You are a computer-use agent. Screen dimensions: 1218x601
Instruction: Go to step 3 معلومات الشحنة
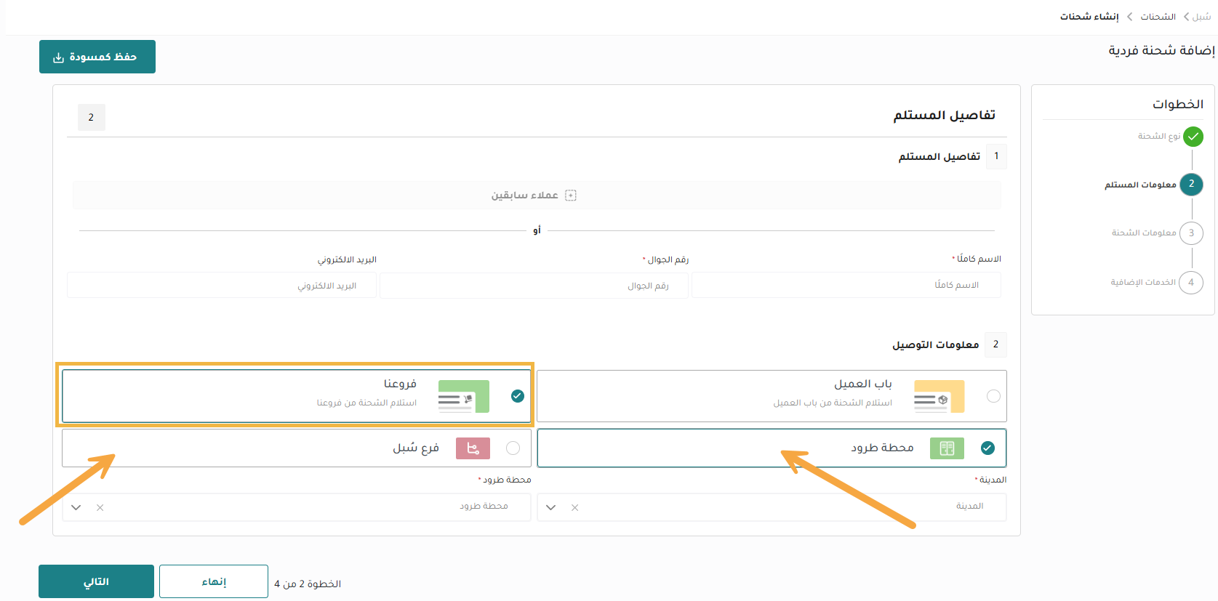click(1191, 233)
